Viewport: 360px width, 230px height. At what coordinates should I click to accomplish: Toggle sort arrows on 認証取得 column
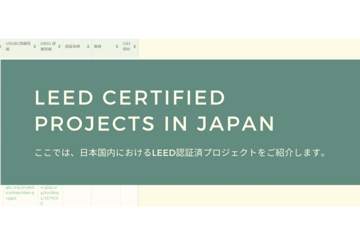pyautogui.click(x=88, y=47)
